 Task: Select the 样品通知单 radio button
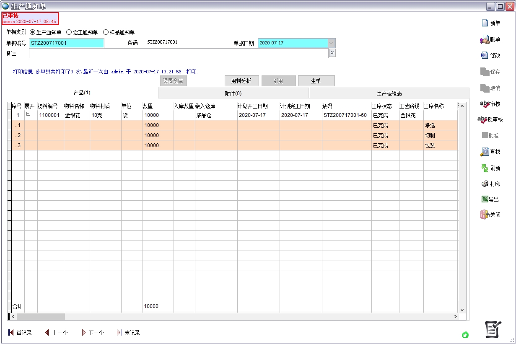(x=106, y=32)
